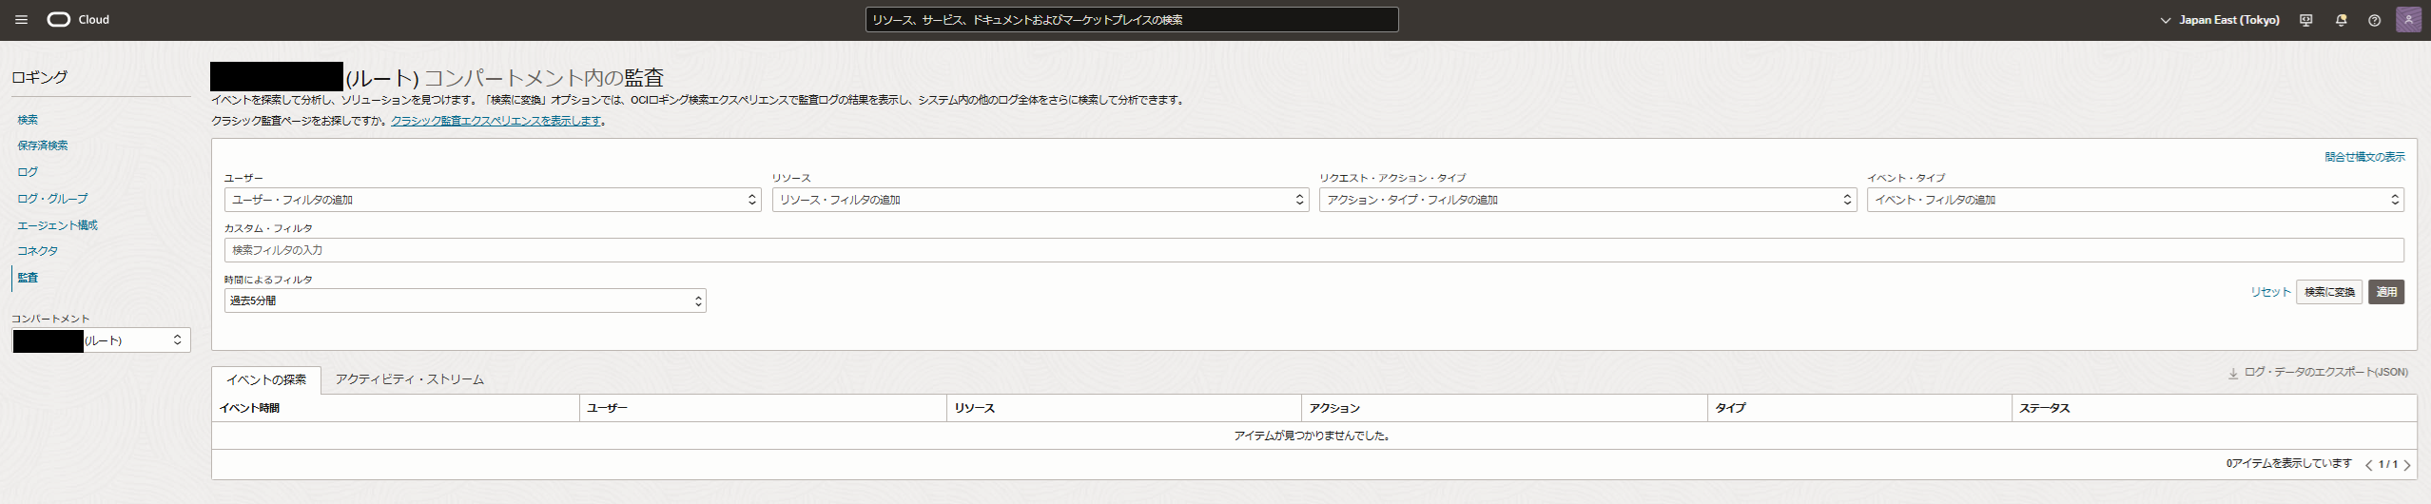Viewport: 2431px width, 504px height.
Task: Click the クラシック監査エクスペリエンスを表示します link
Action: [496, 121]
